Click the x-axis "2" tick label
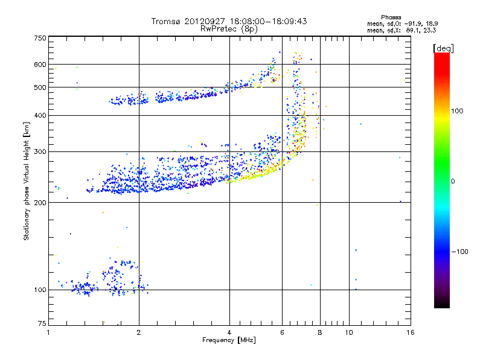 (x=139, y=332)
